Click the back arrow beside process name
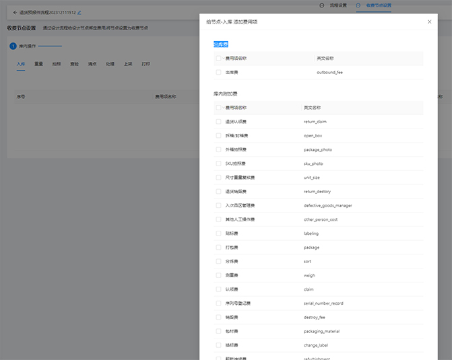The width and height of the screenshot is (452, 360). (x=15, y=12)
